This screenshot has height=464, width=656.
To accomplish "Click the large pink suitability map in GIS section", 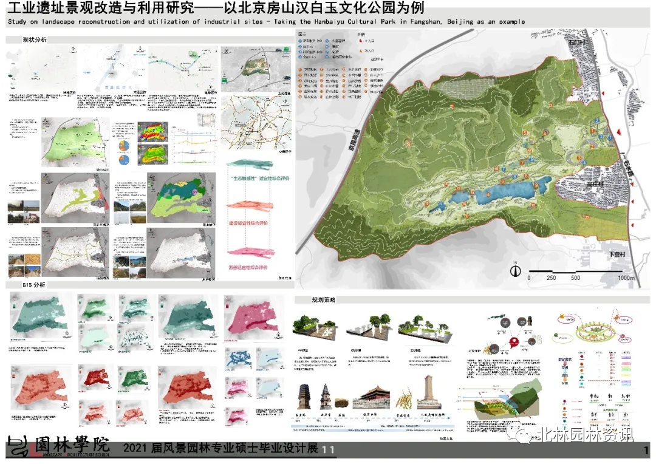I will pyautogui.click(x=254, y=318).
